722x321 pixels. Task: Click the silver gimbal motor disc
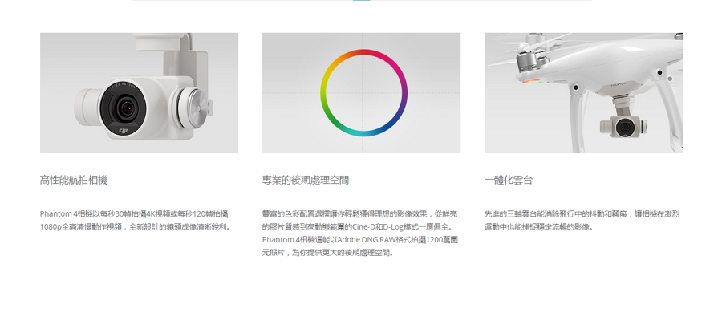pyautogui.click(x=190, y=108)
